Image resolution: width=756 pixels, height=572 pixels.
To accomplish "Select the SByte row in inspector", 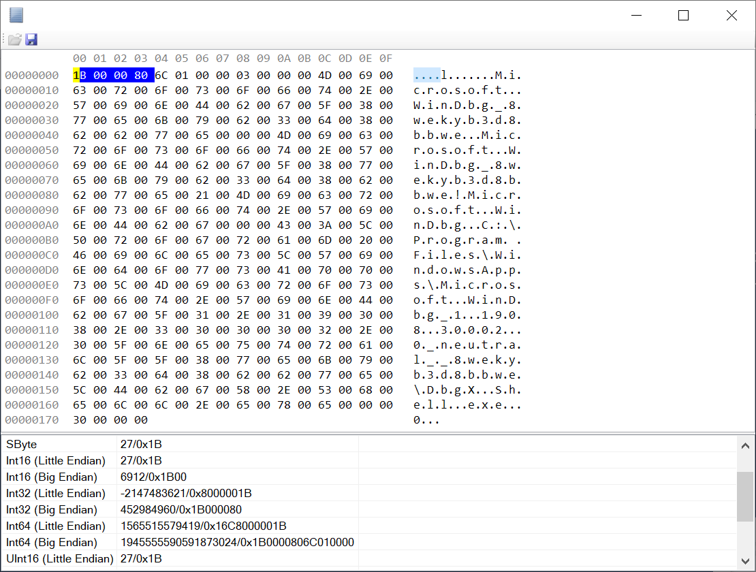I will coord(369,444).
